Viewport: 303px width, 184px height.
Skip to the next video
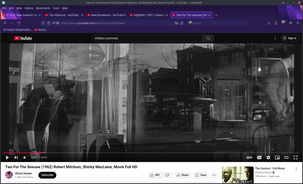click(16, 158)
